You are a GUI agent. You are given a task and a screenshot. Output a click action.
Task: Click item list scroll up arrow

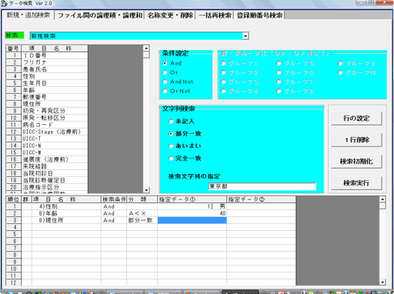click(x=146, y=48)
